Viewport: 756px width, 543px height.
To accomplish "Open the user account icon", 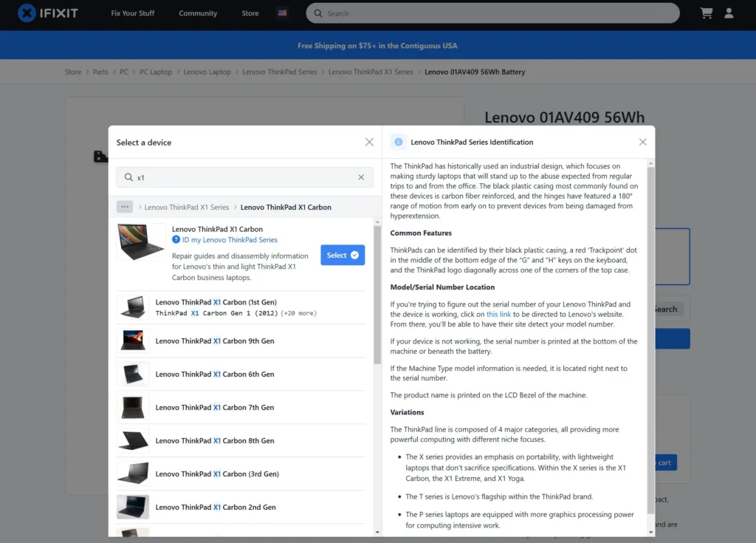I will click(x=729, y=13).
